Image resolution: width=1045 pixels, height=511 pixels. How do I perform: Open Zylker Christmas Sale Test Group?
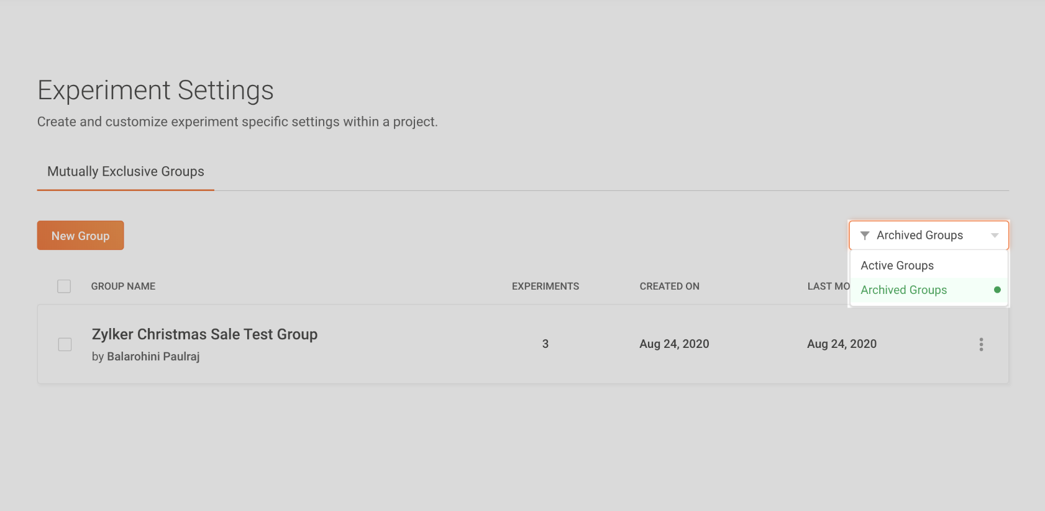point(204,334)
